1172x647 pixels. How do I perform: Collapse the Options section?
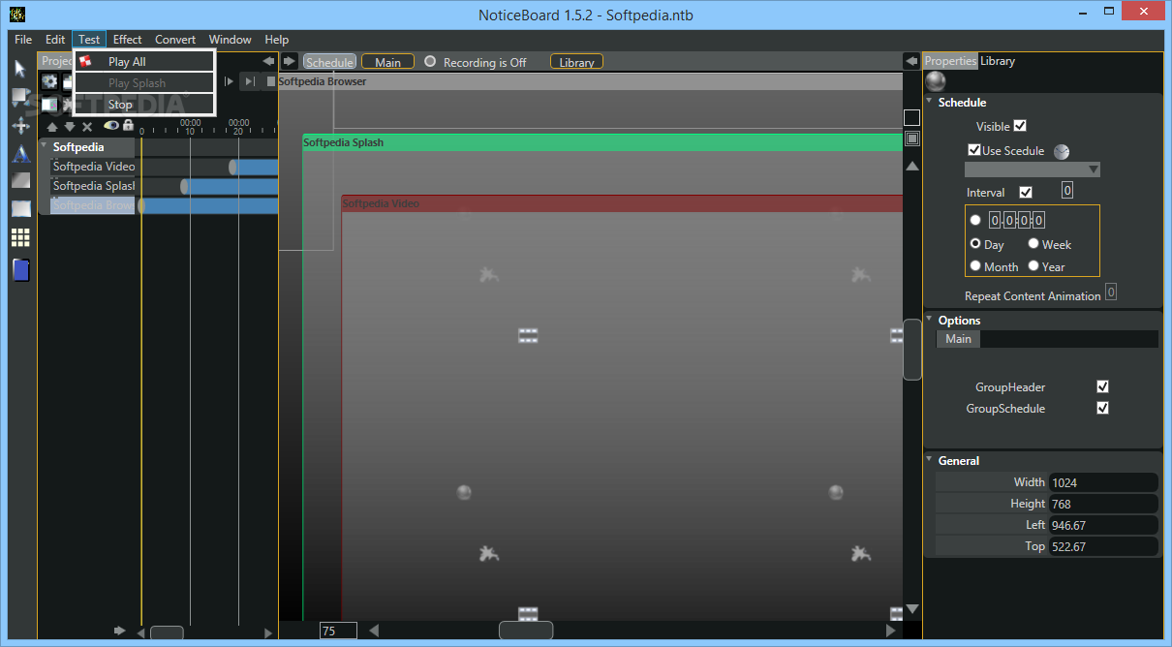pyautogui.click(x=930, y=320)
